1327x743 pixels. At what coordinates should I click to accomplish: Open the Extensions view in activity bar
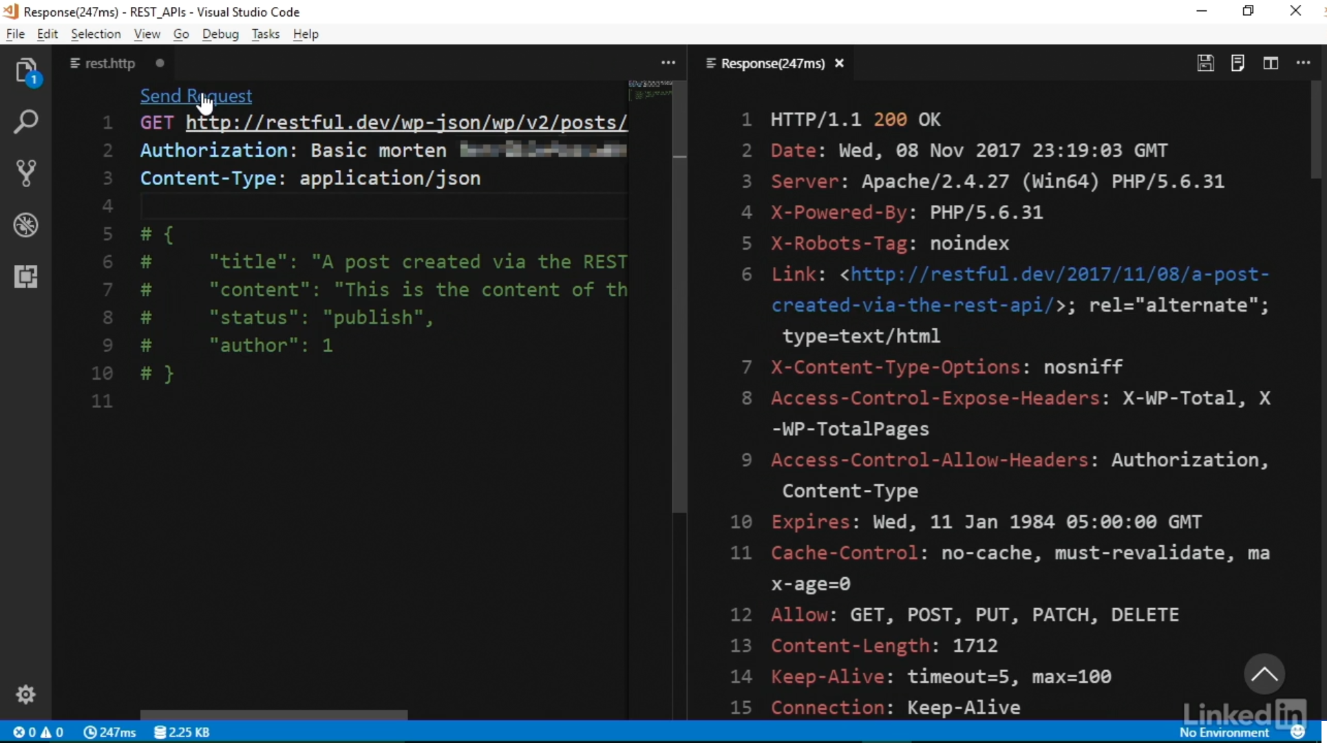click(26, 277)
